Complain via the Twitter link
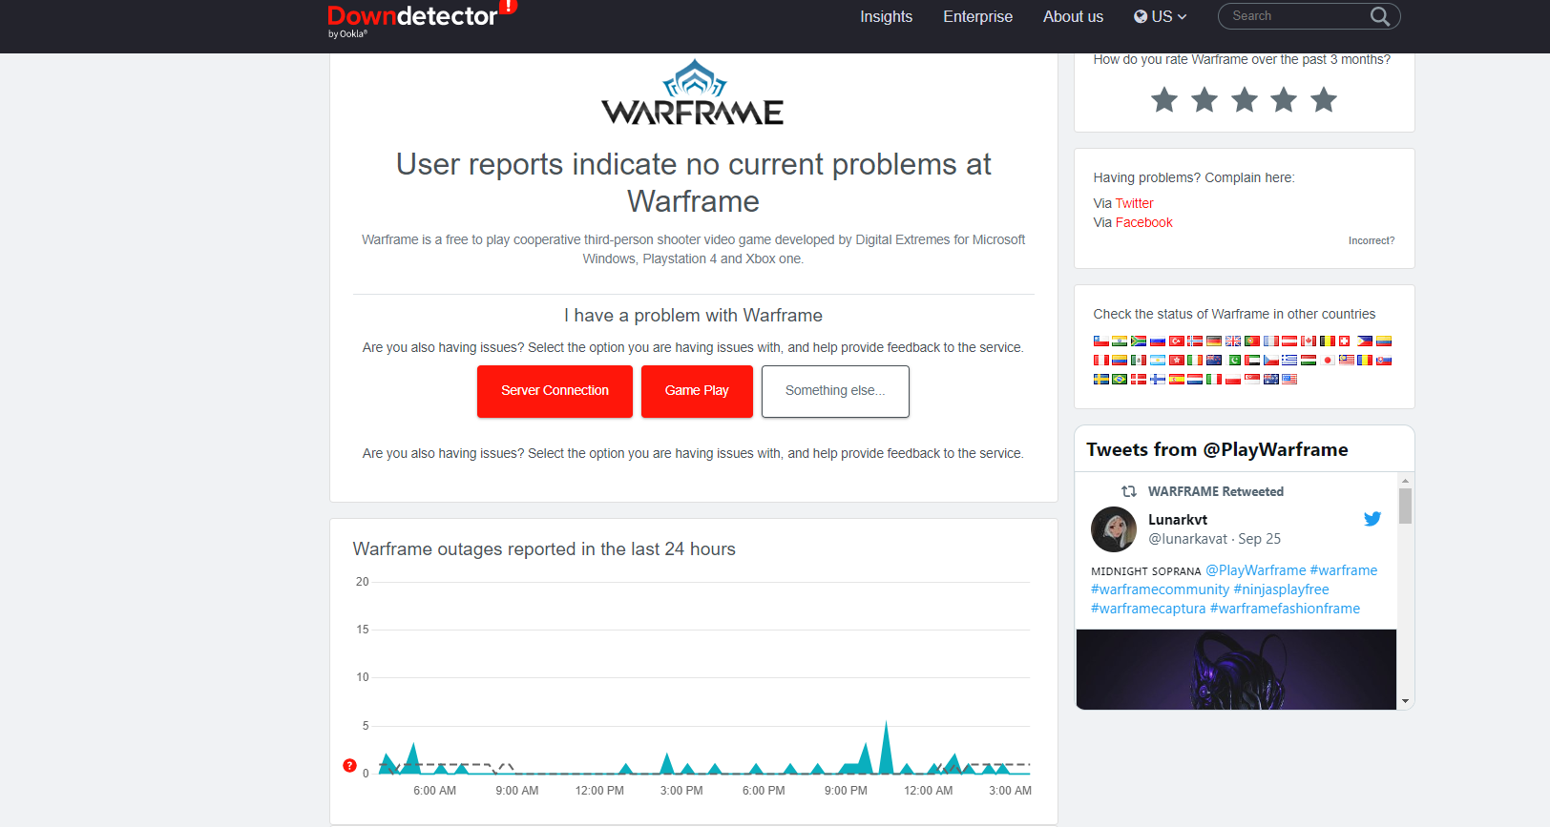 click(1134, 203)
